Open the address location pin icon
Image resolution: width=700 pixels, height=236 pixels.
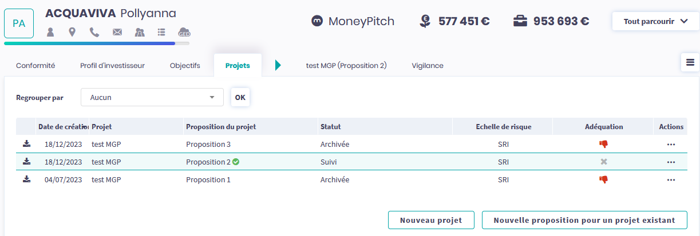[72, 32]
